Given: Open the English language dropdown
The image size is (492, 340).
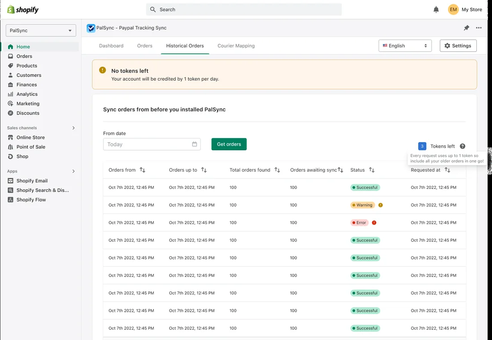Looking at the screenshot, I should pyautogui.click(x=405, y=46).
